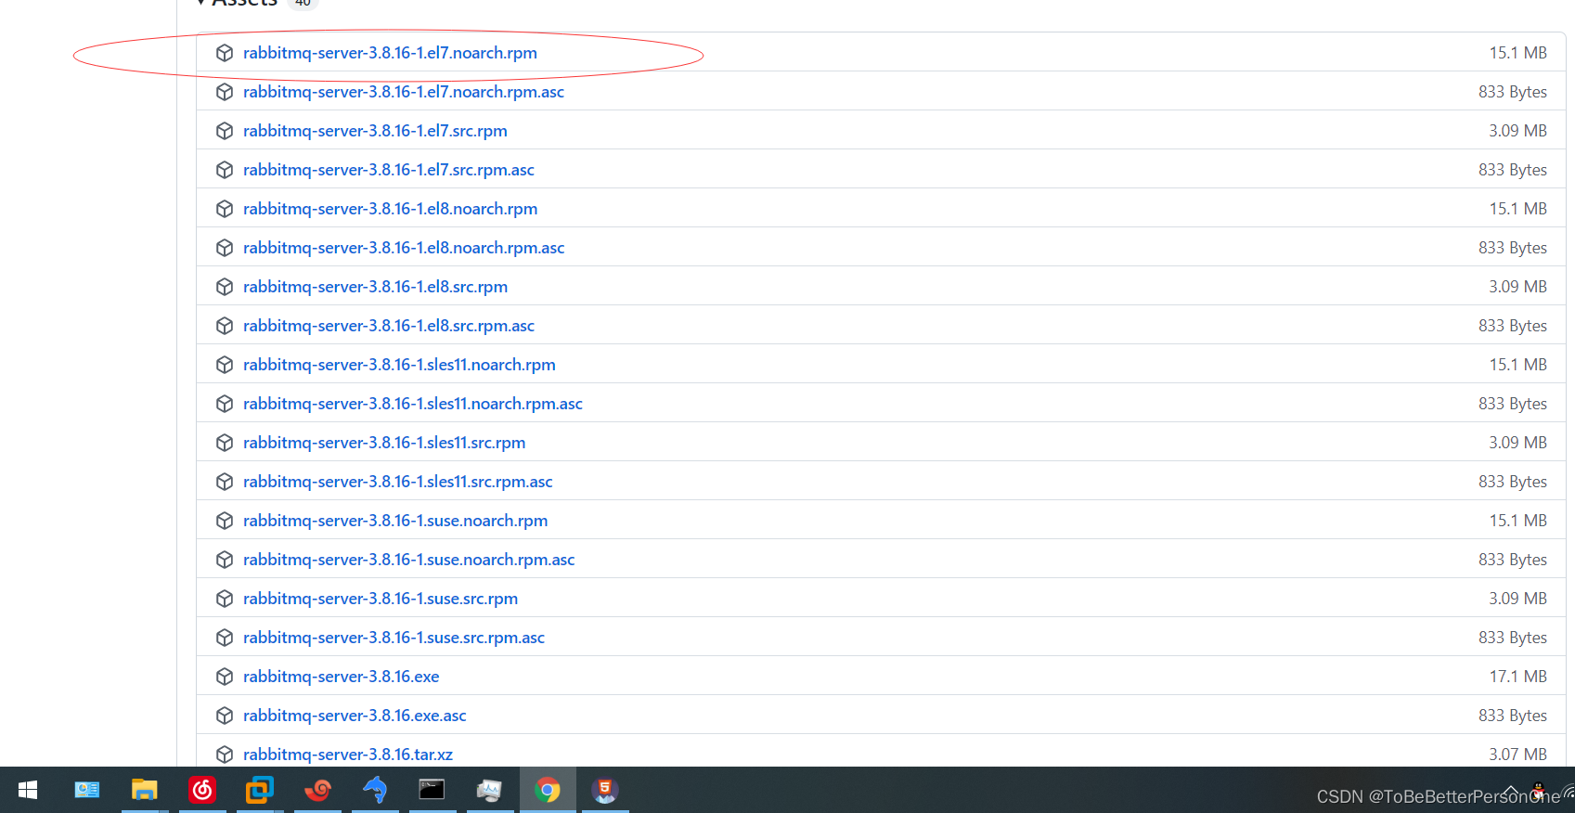
Task: Click 833 Bytes size of el7.noarch.rpm.asc
Action: [1513, 92]
